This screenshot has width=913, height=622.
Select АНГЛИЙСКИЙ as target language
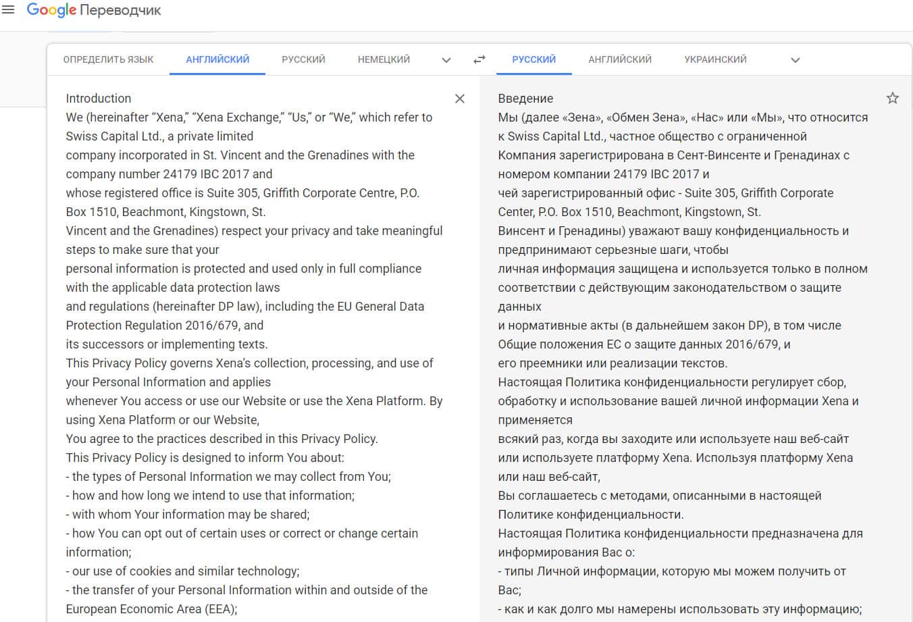pos(620,59)
